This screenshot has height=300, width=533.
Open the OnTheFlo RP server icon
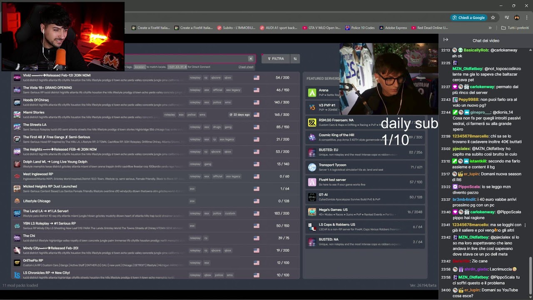click(17, 262)
